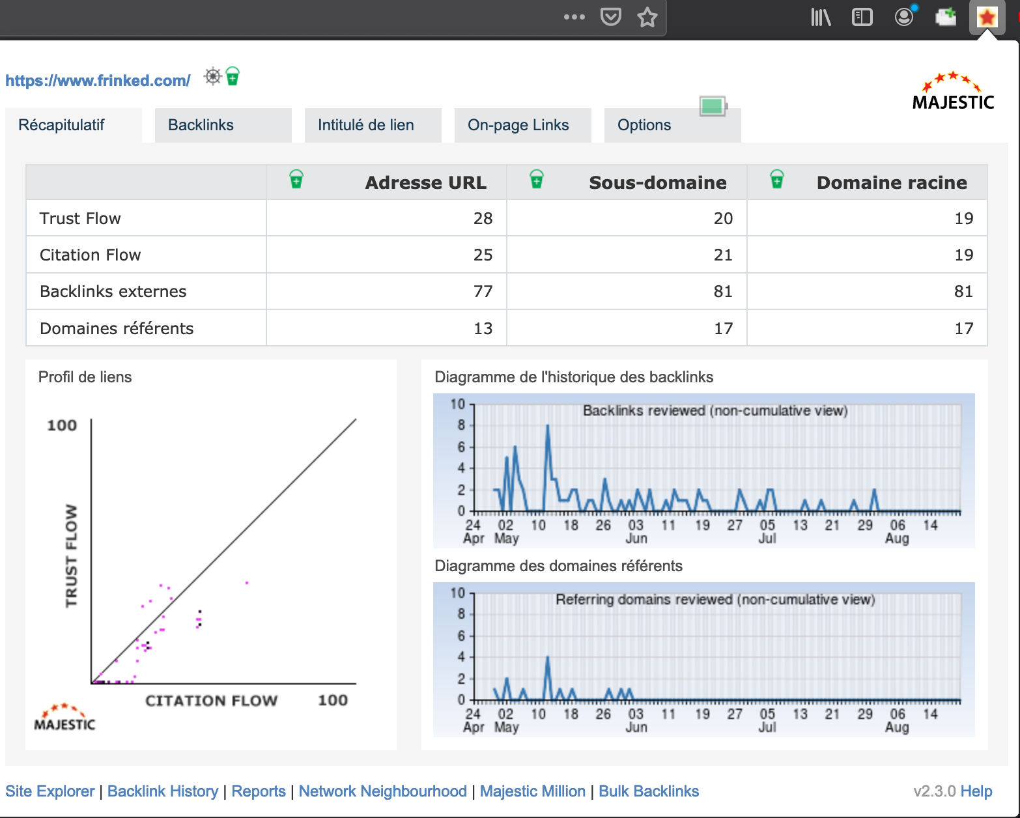Open the Intitulé de lien tab
This screenshot has width=1020, height=818.
point(373,125)
